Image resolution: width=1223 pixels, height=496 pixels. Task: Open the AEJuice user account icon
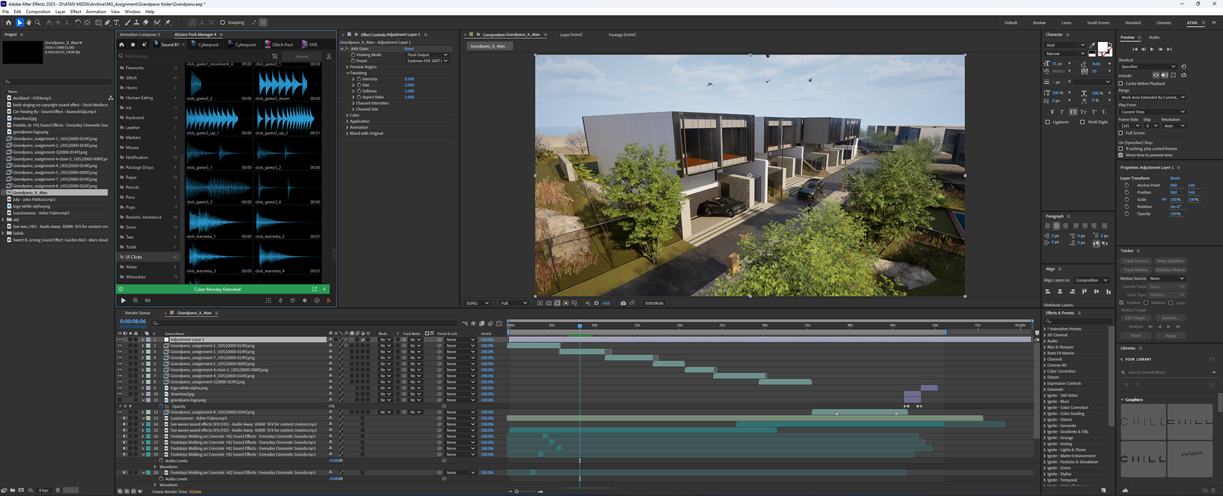coord(329,56)
